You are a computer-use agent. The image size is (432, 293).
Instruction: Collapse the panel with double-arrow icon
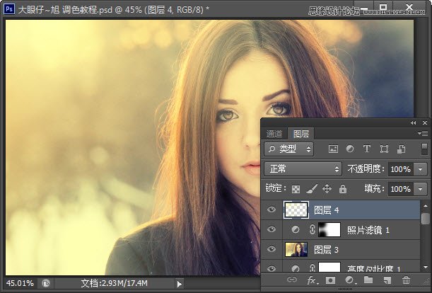tap(414, 122)
